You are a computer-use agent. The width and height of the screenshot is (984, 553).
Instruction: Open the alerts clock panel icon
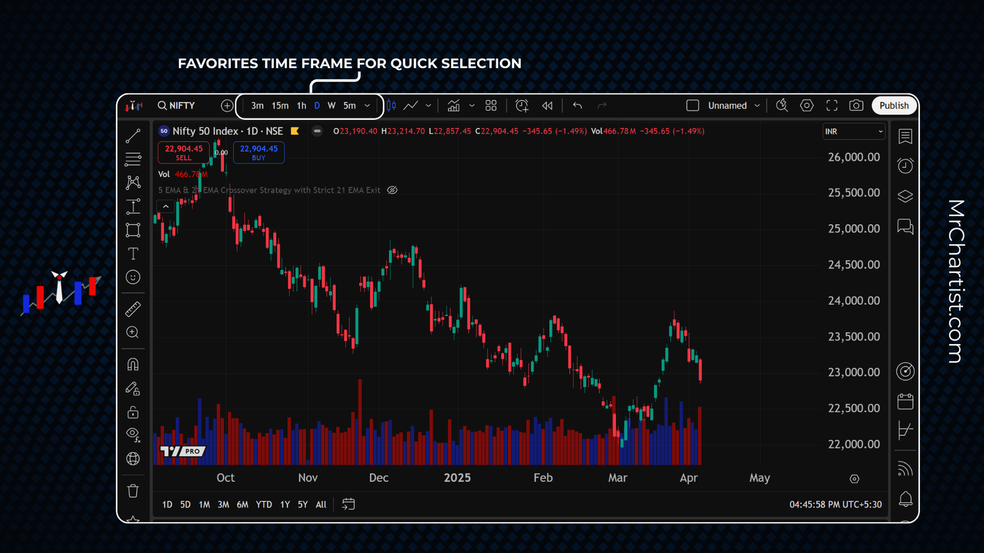[905, 166]
